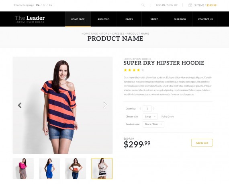Open the Sizing Guide link

(168, 116)
